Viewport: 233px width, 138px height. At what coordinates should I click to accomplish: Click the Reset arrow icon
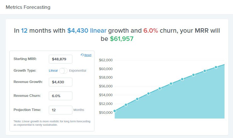[x=82, y=55]
